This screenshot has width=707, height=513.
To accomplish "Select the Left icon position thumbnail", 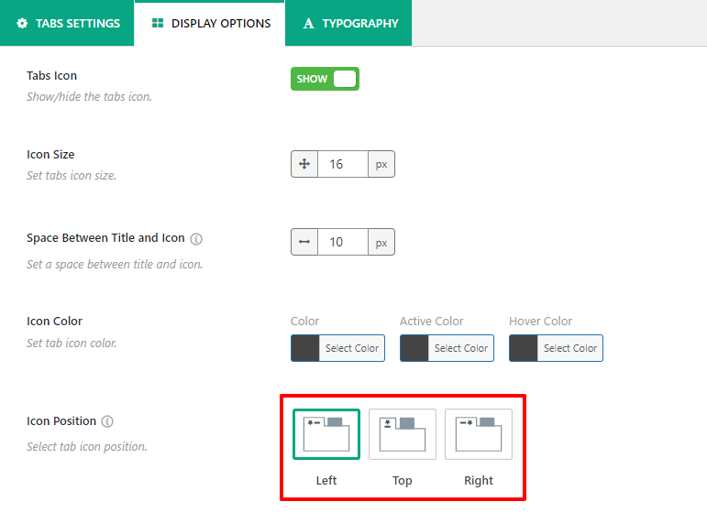I will (326, 434).
